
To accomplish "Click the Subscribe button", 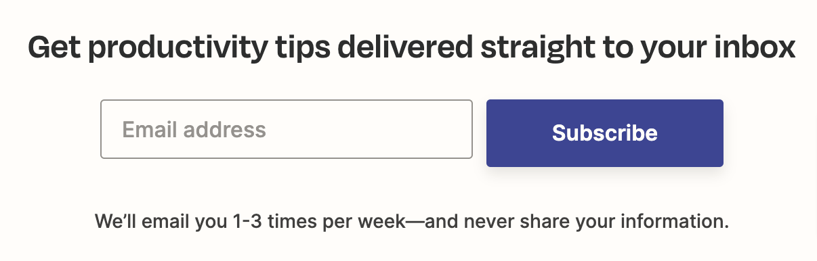I will pos(604,133).
